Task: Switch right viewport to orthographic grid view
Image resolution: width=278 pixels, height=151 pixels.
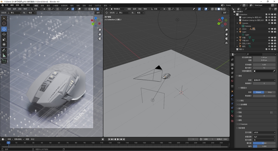Action: [227, 43]
